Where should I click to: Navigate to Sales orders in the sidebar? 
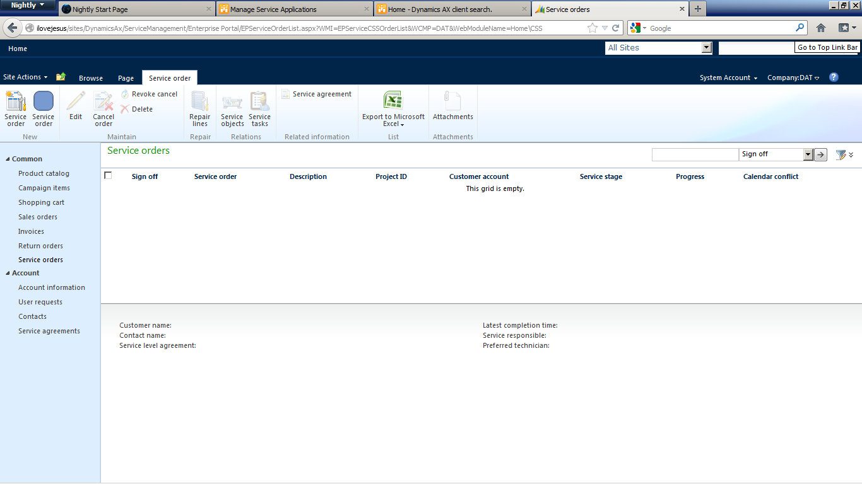click(x=39, y=216)
